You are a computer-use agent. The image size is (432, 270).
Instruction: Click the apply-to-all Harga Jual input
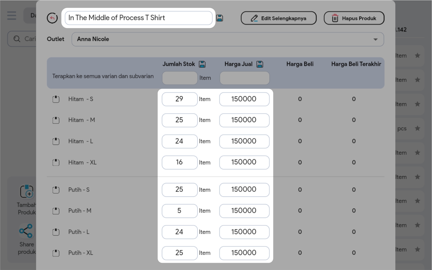244,78
